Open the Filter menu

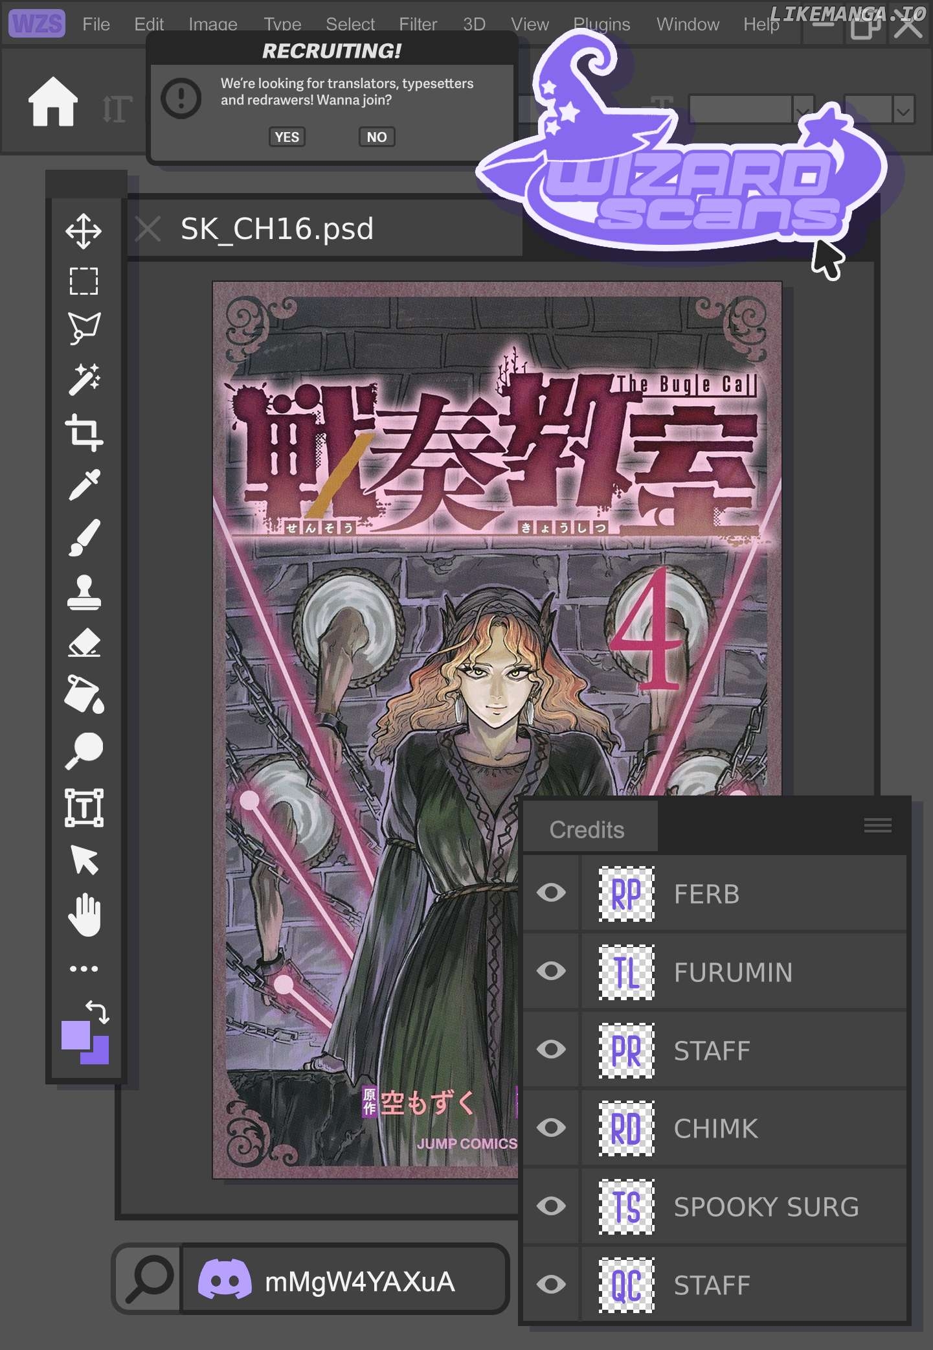tap(418, 25)
